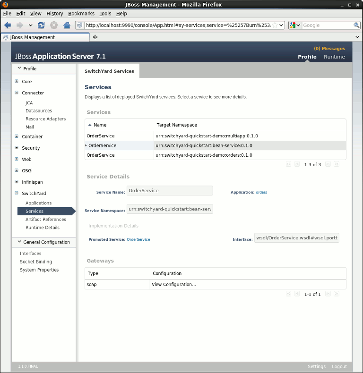This screenshot has width=363, height=373.
Task: Open the search engine selector dropdown
Action: coord(294,25)
